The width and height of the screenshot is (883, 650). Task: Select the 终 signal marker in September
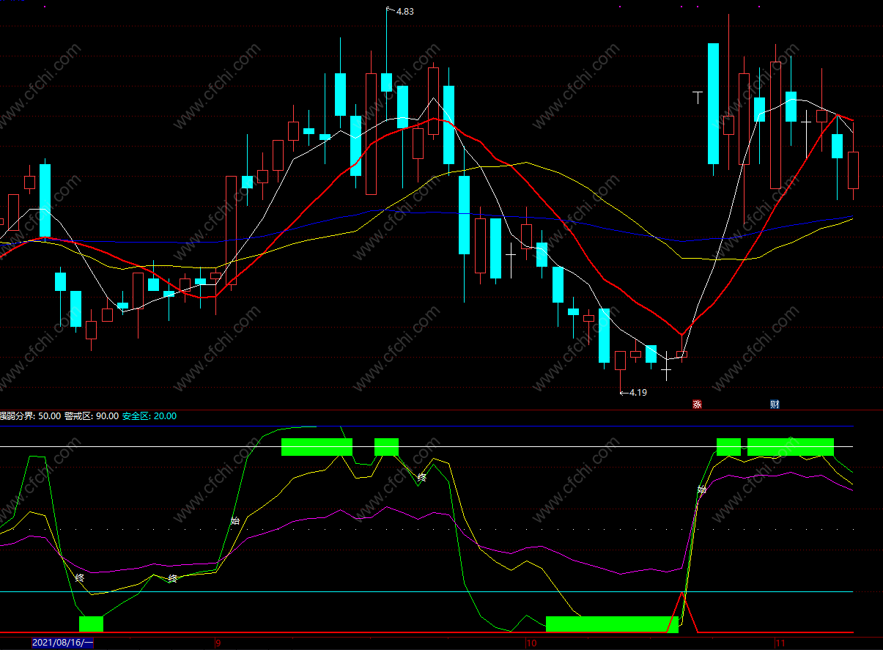coord(422,478)
